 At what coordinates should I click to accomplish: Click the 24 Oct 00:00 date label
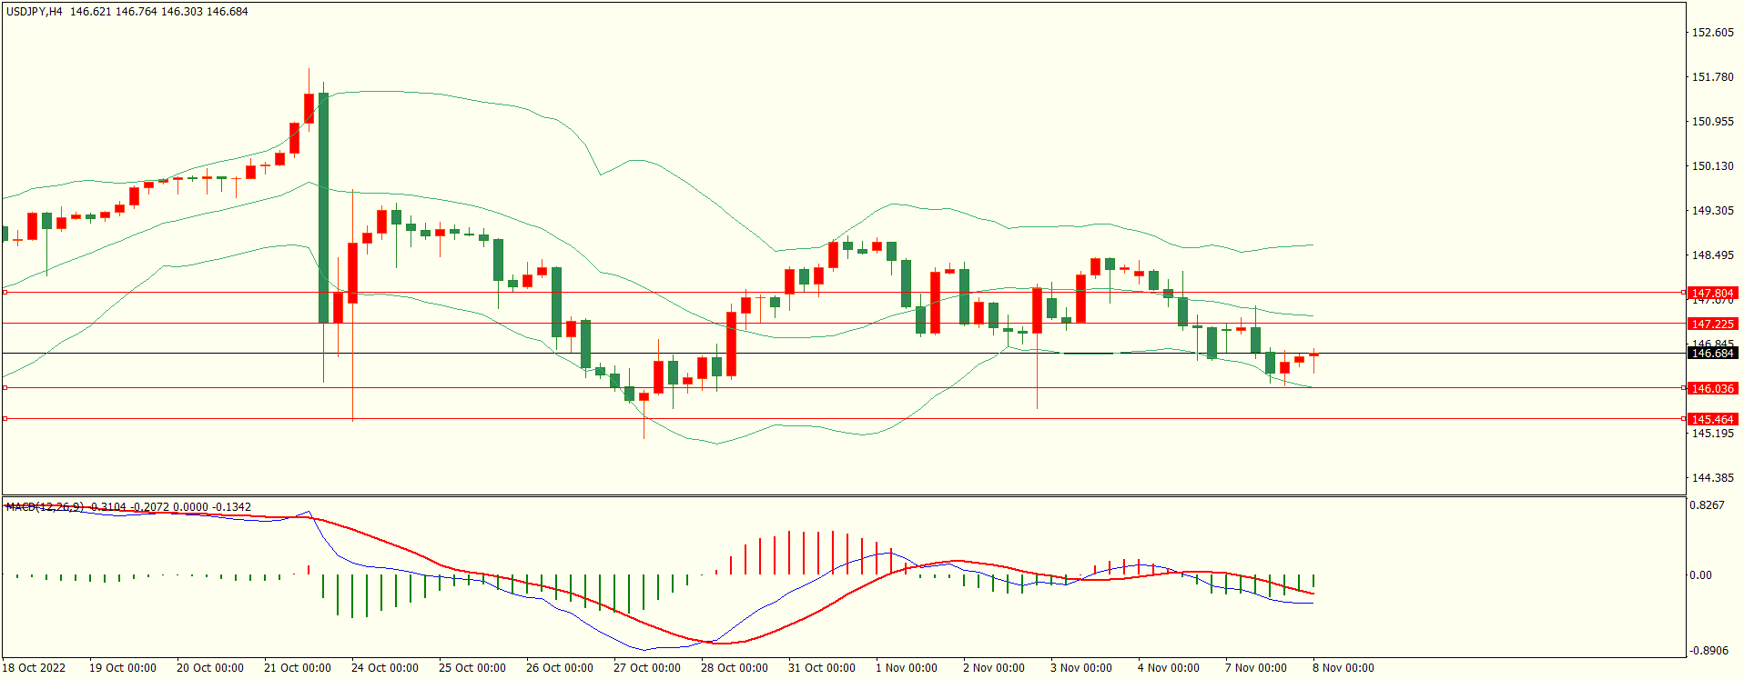click(384, 668)
